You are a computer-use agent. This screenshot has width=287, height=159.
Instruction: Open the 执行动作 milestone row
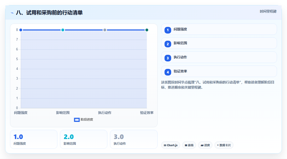[219, 57]
